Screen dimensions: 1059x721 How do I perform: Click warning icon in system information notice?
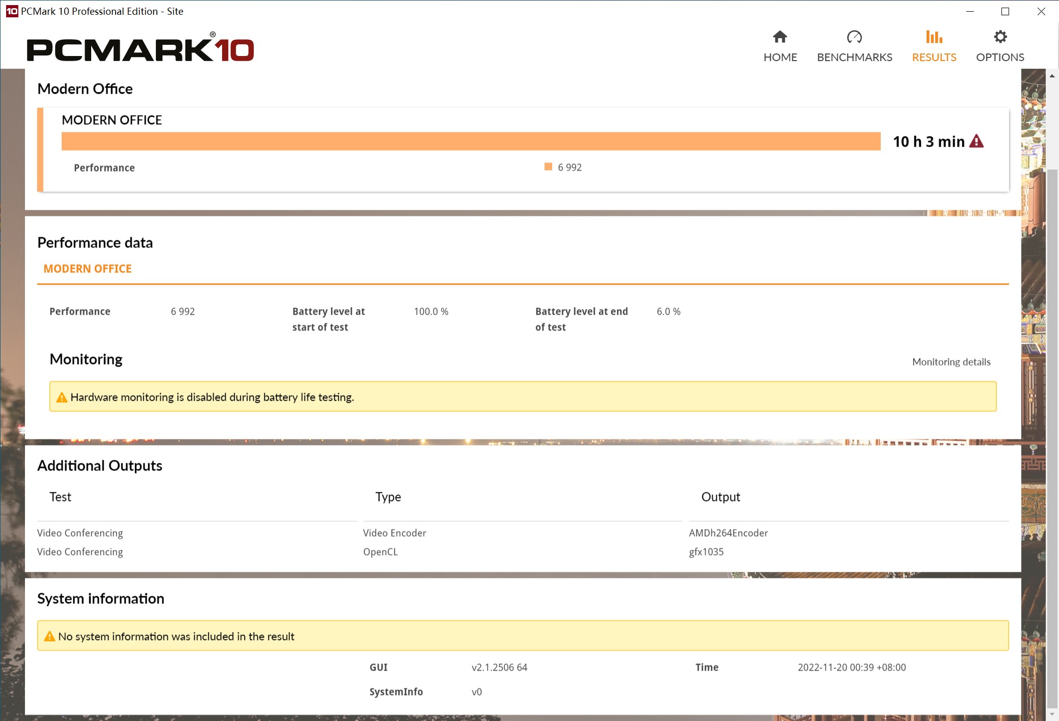coord(49,636)
